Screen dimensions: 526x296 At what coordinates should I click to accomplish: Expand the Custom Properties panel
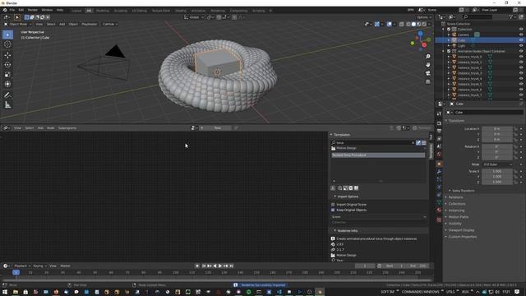tap(462, 237)
